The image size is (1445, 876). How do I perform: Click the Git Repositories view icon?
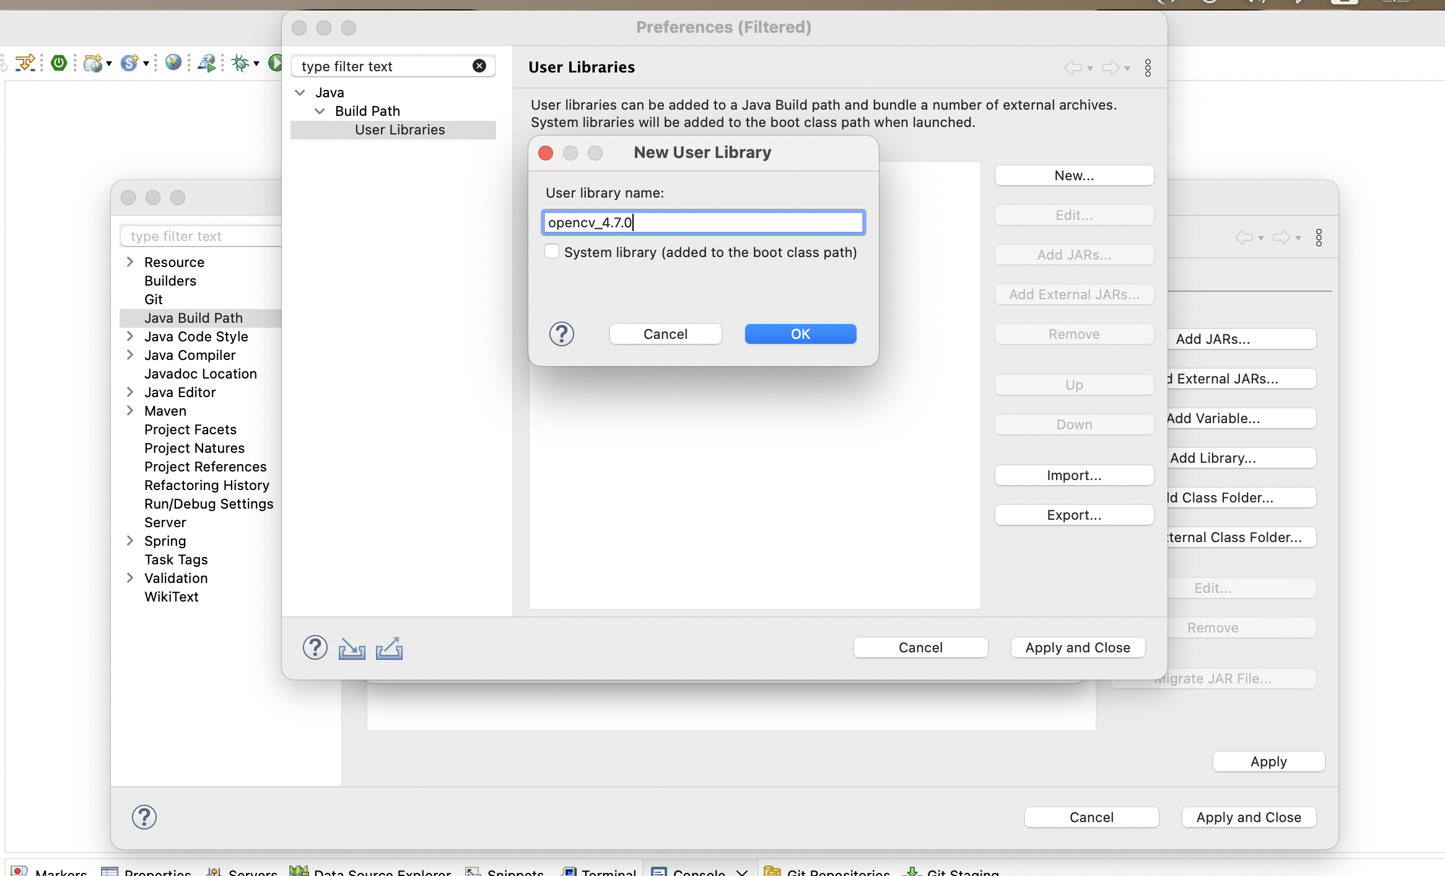(772, 871)
